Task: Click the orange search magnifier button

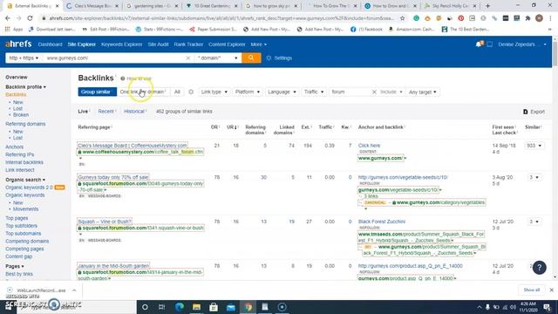Action: click(251, 58)
